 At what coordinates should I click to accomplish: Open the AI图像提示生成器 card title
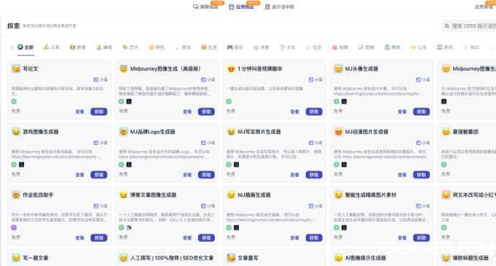(365, 258)
